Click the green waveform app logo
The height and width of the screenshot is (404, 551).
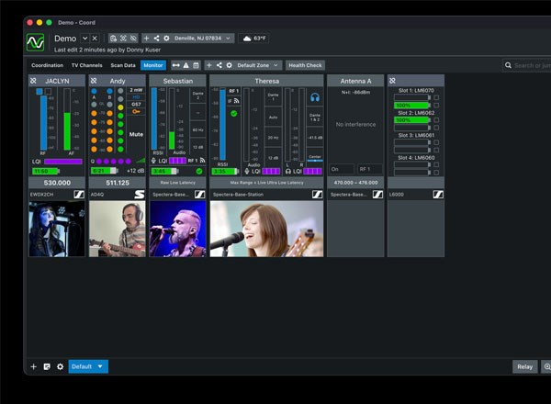click(x=35, y=42)
